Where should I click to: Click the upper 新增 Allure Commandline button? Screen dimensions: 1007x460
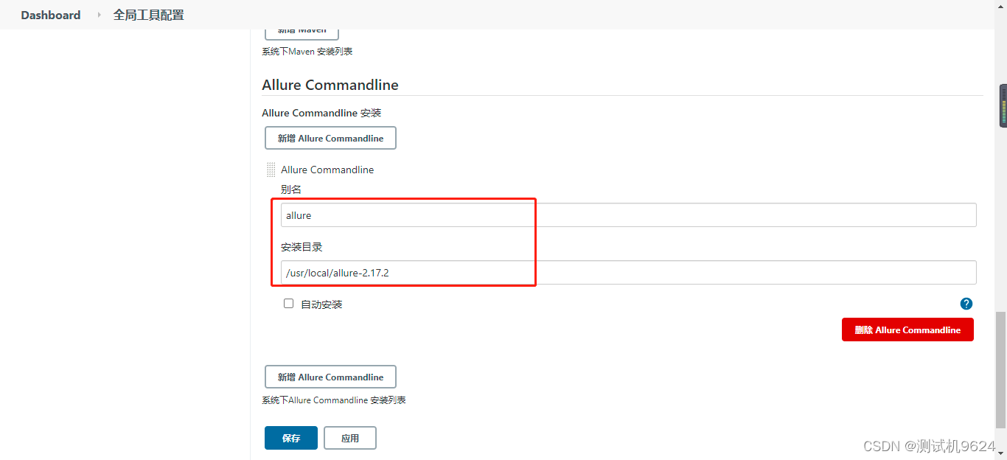coord(330,138)
